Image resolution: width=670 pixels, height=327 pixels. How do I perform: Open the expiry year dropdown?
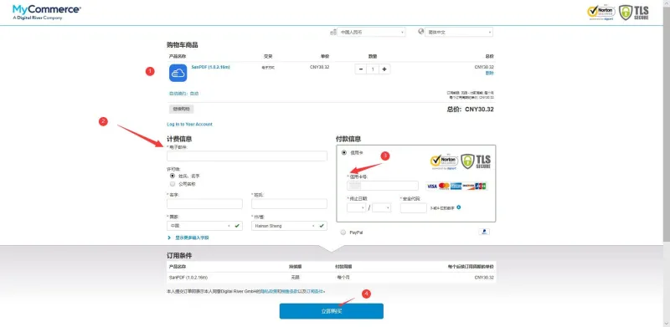[382, 208]
